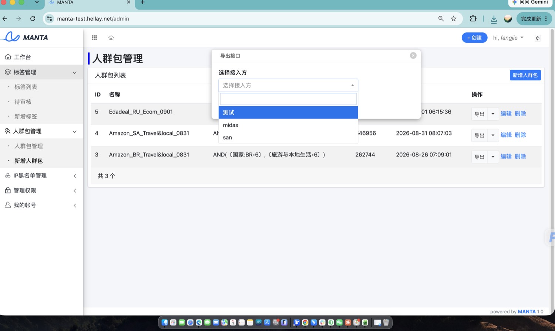555x331 pixels.
Task: Open the browser downloads icon
Action: pyautogui.click(x=494, y=19)
